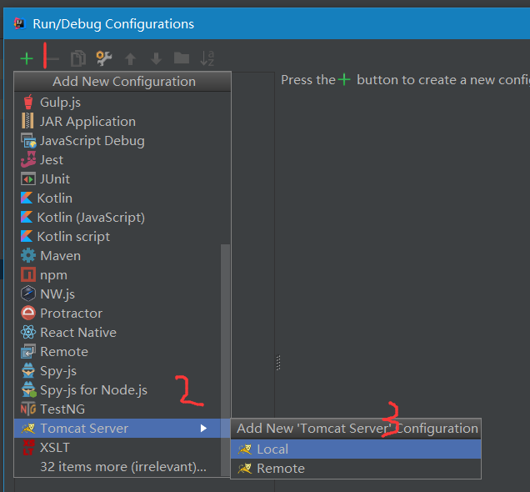Show 32 items more (irrelevant)
The image size is (530, 492).
click(x=117, y=467)
